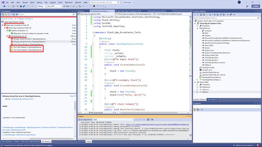
Task: Switch to the Stack.cs editor tab
Action: (x=81, y=11)
